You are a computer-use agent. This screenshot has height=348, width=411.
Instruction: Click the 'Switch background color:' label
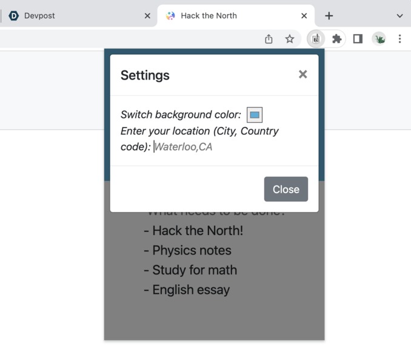pyautogui.click(x=181, y=115)
